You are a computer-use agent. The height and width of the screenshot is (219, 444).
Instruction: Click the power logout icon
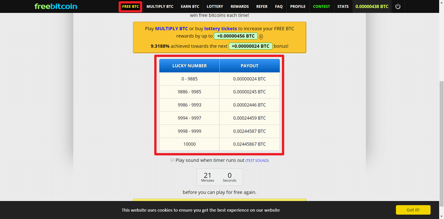[398, 6]
